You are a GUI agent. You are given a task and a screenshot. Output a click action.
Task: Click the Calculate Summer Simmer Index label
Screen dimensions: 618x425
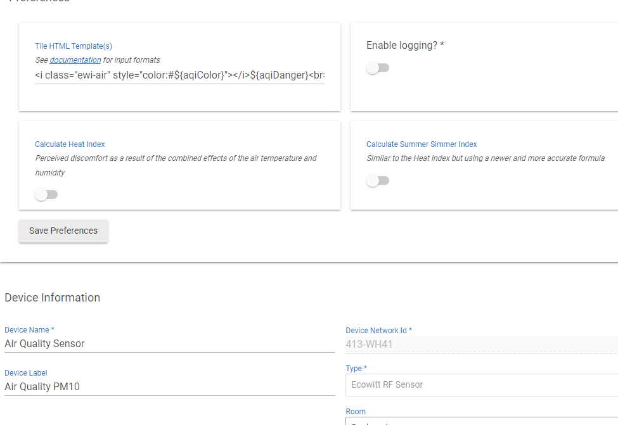(422, 144)
